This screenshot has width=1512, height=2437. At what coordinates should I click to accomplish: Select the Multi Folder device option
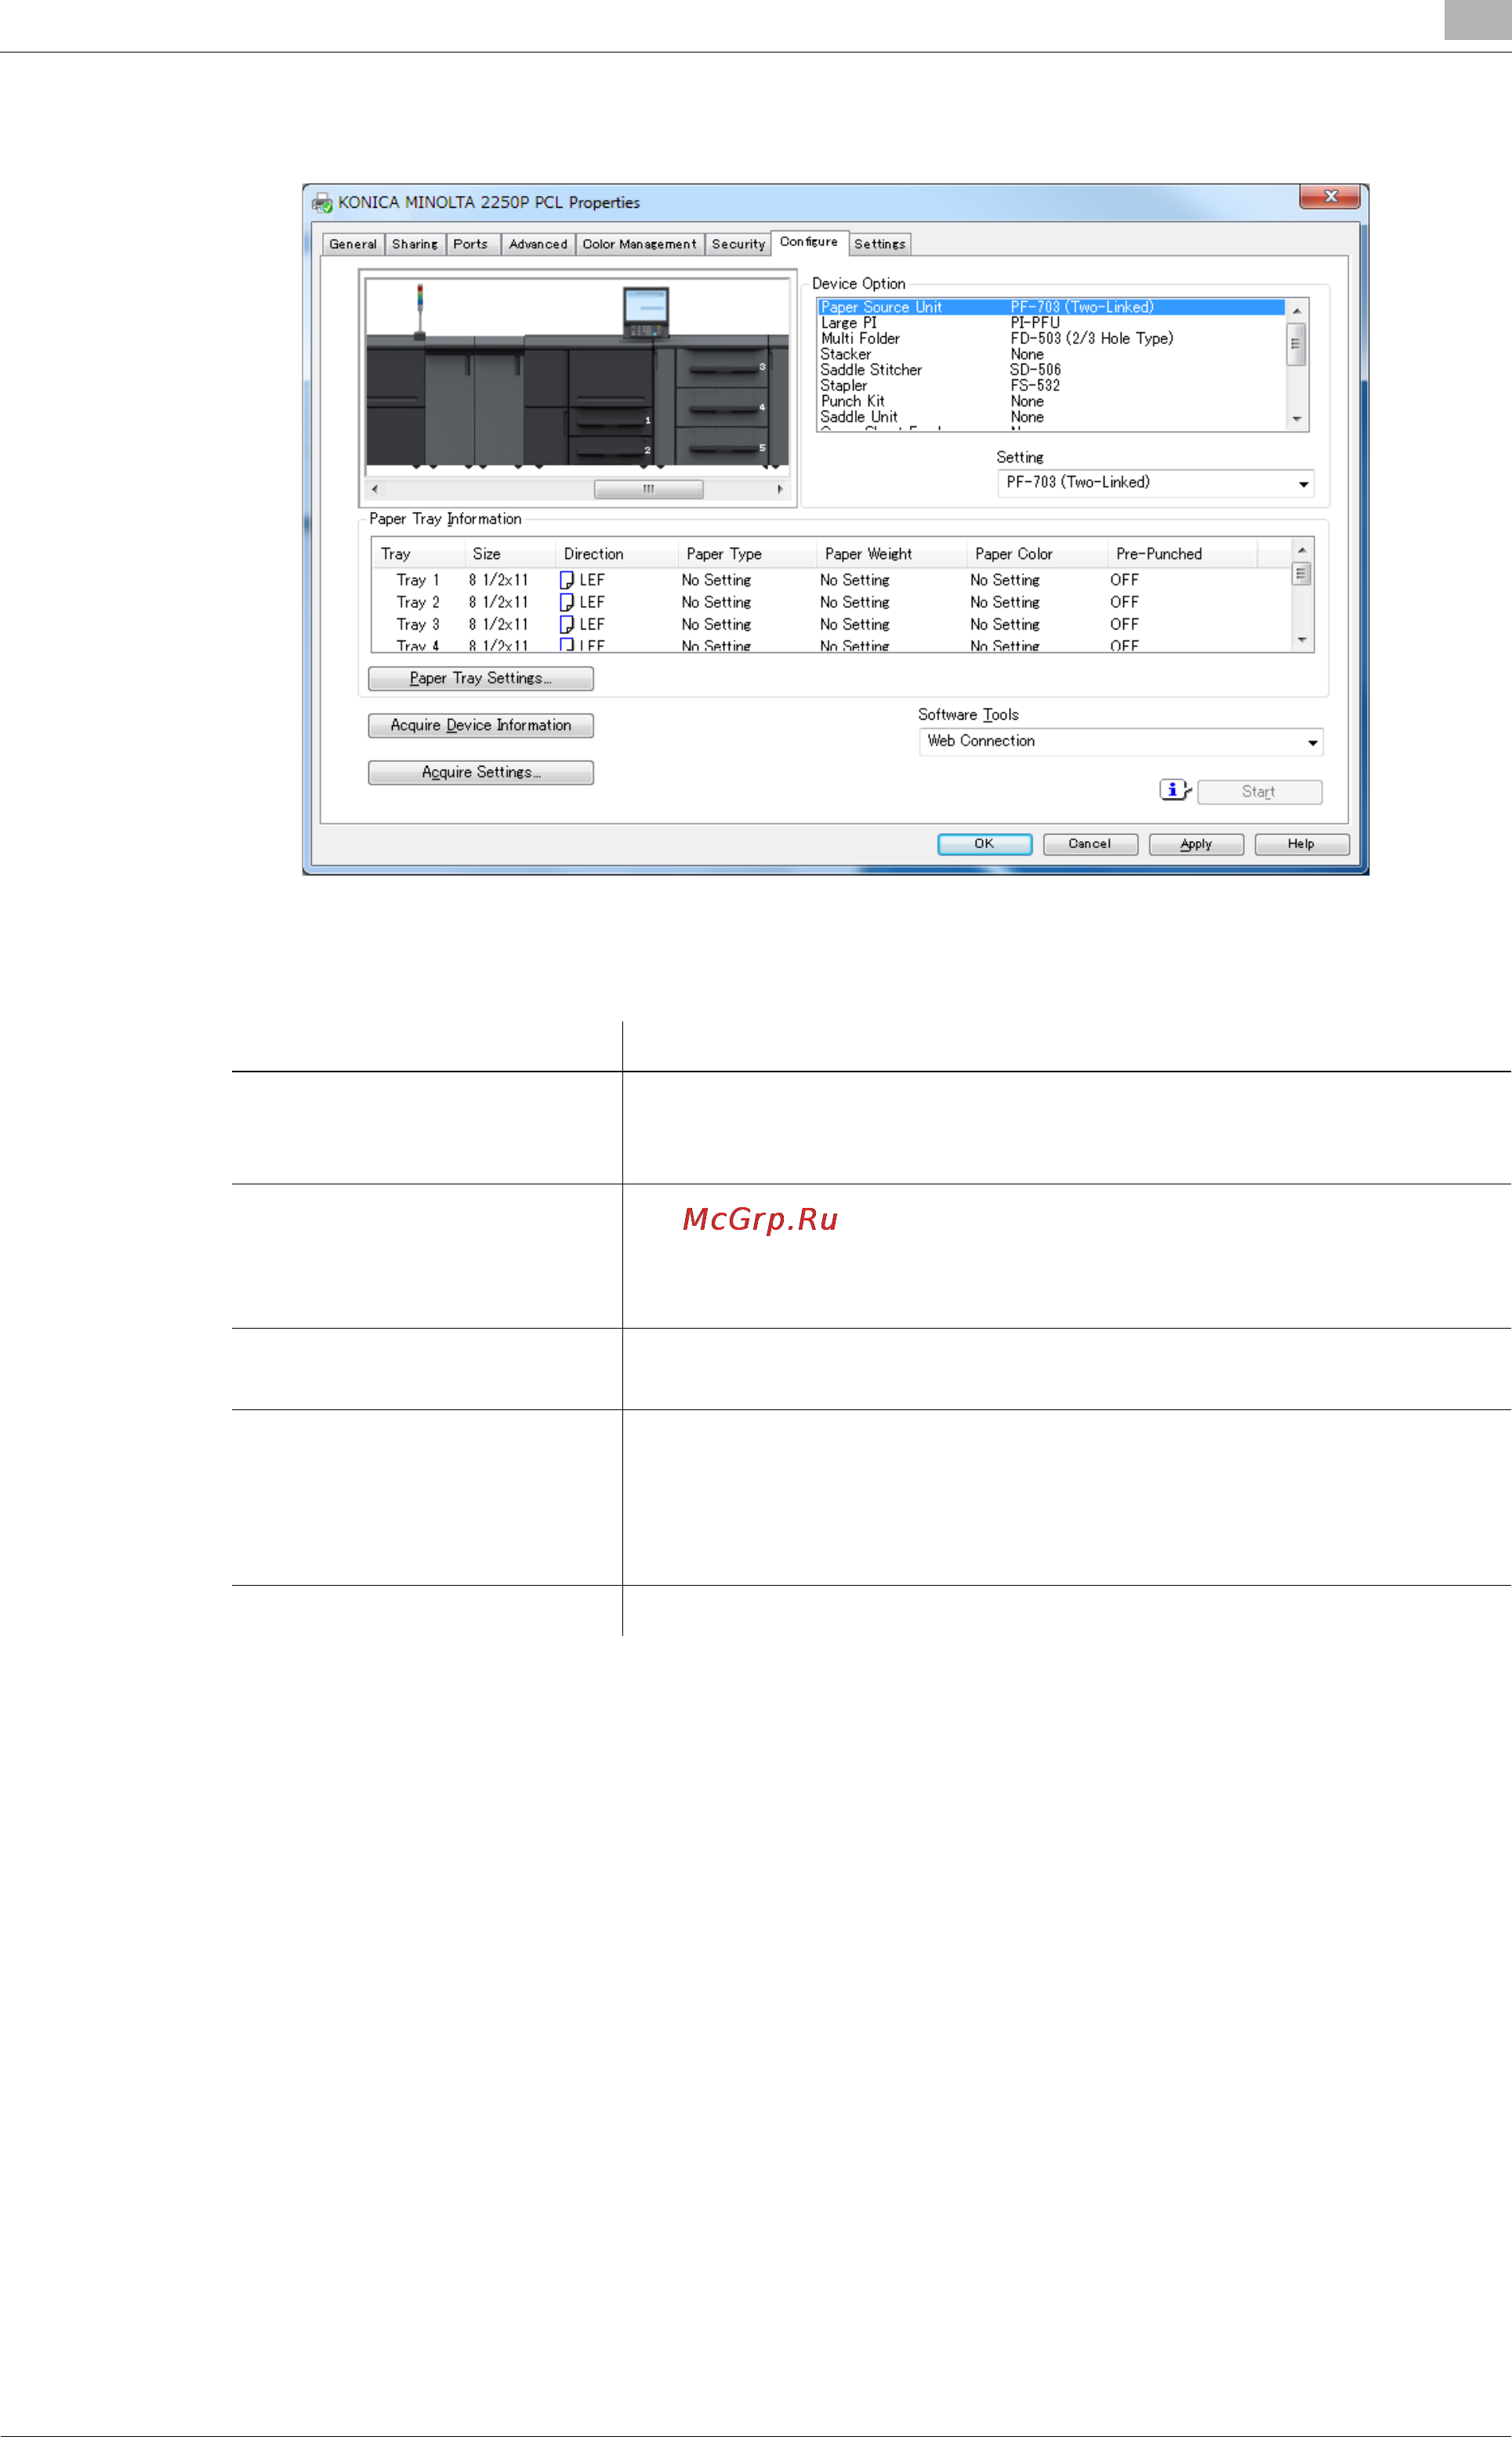click(x=1051, y=339)
